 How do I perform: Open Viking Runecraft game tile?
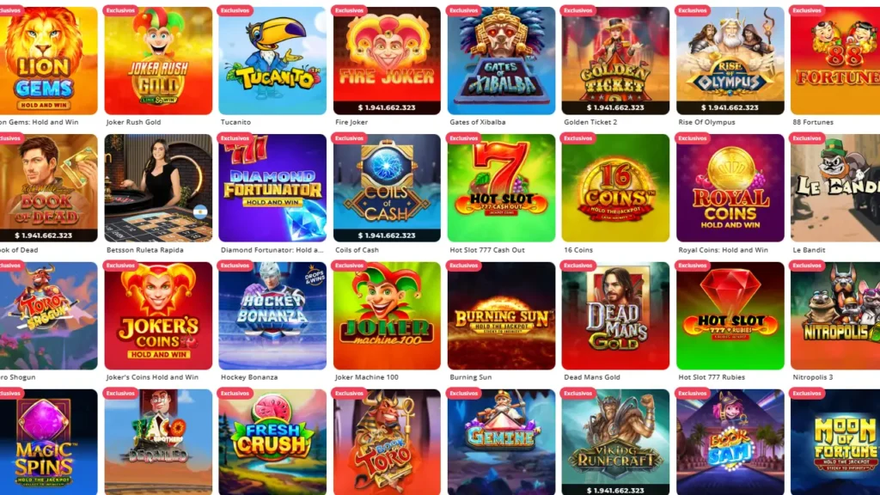[615, 443]
